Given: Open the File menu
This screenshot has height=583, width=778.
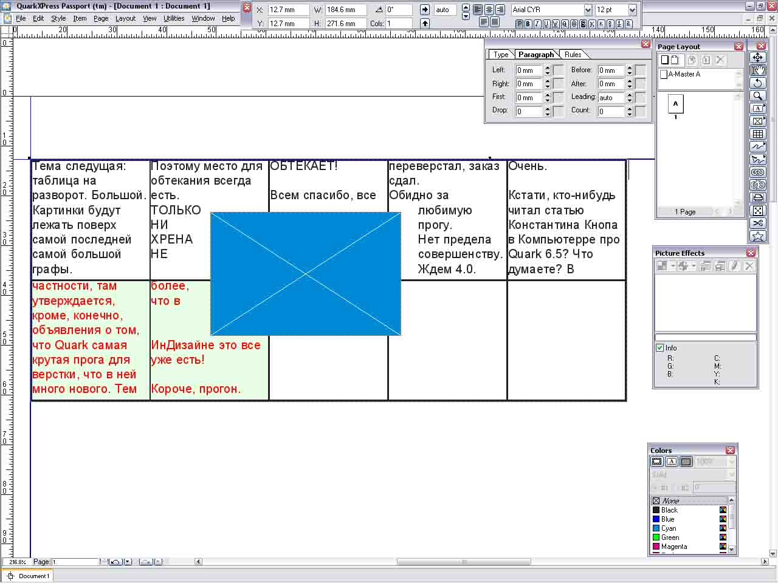Looking at the screenshot, I should pyautogui.click(x=21, y=18).
